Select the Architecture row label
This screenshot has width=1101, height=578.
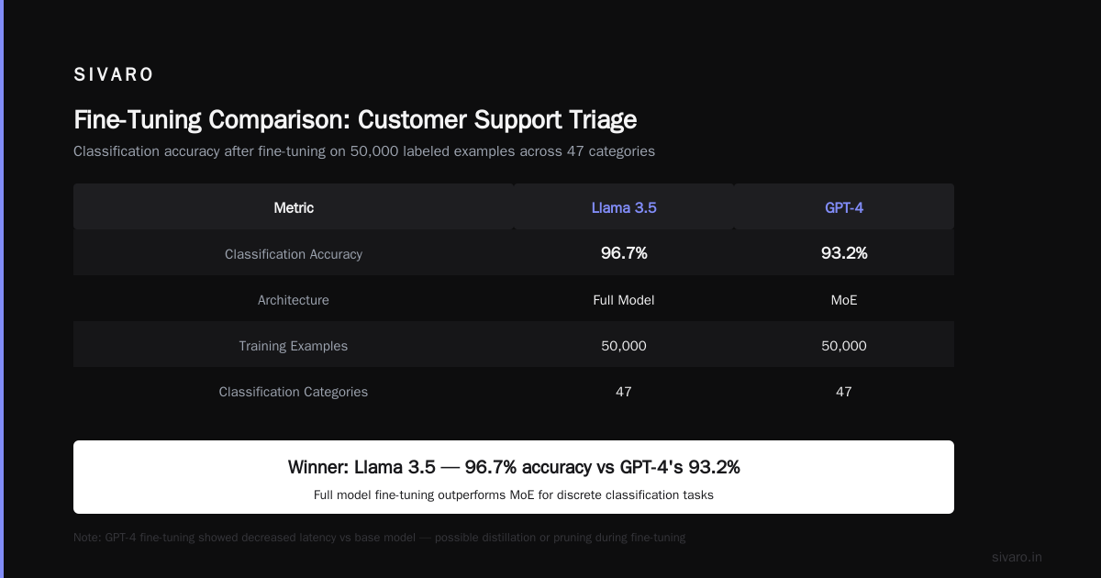pyautogui.click(x=294, y=300)
